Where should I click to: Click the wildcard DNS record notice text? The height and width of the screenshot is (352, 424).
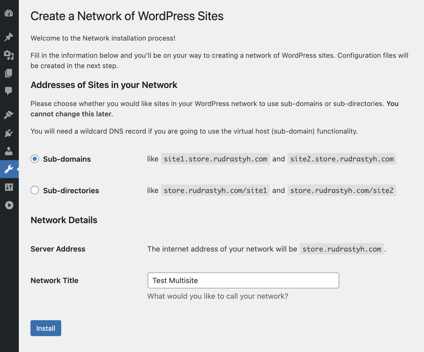(194, 131)
